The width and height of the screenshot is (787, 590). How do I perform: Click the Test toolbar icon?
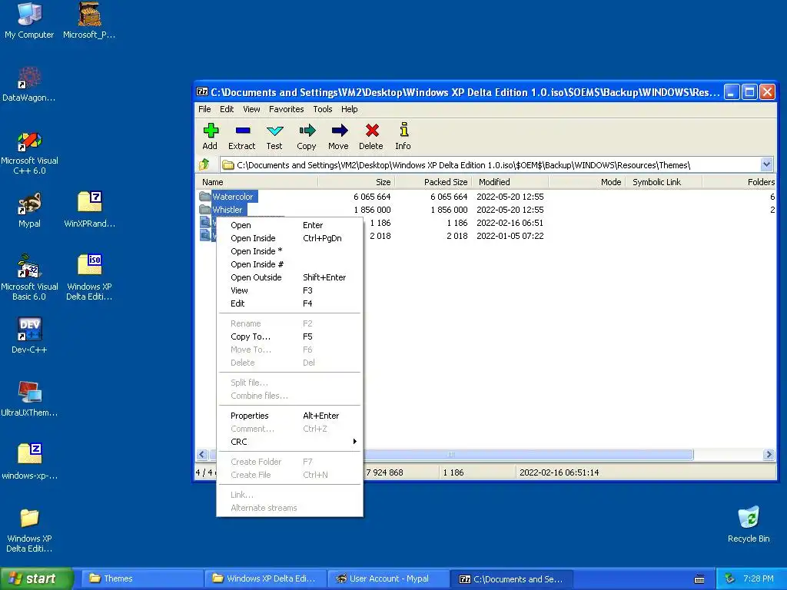point(274,131)
